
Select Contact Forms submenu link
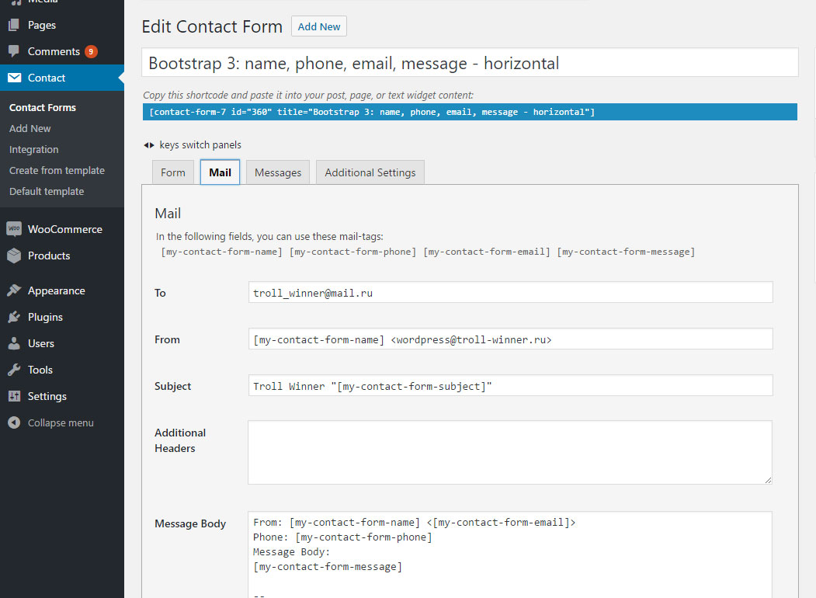pos(43,107)
